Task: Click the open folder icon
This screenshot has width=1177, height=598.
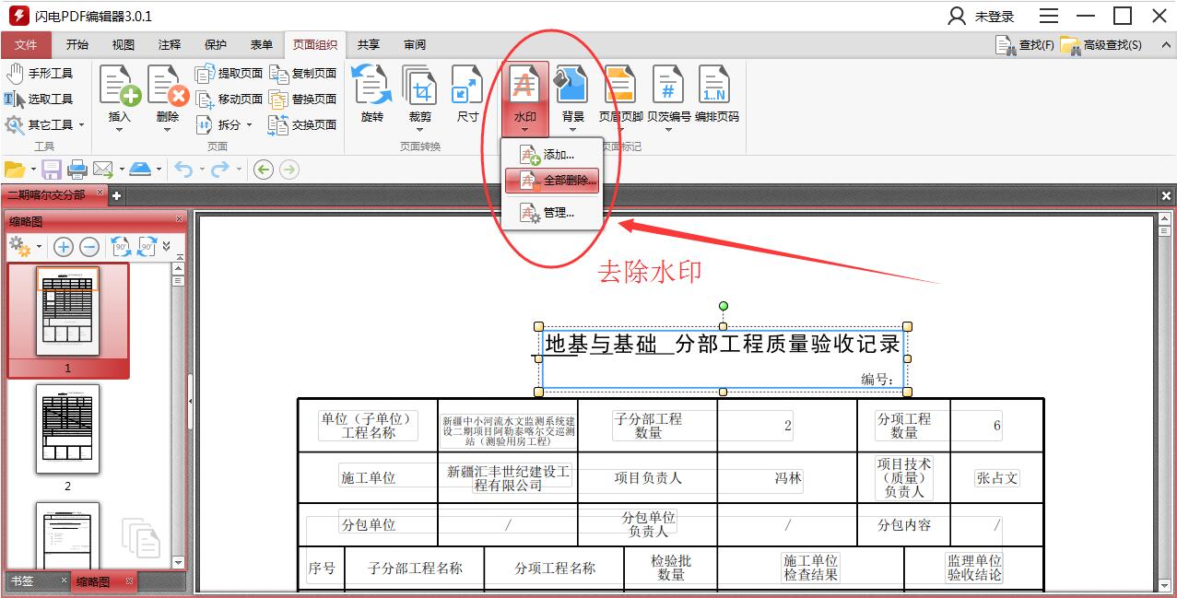Action: point(15,170)
